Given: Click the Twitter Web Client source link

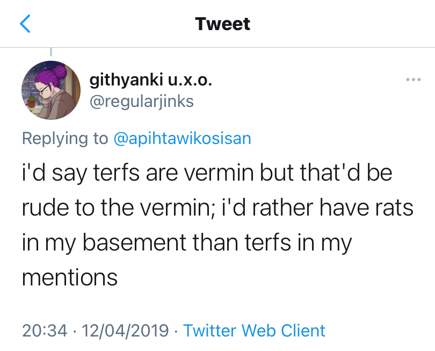Looking at the screenshot, I should click(x=254, y=329).
